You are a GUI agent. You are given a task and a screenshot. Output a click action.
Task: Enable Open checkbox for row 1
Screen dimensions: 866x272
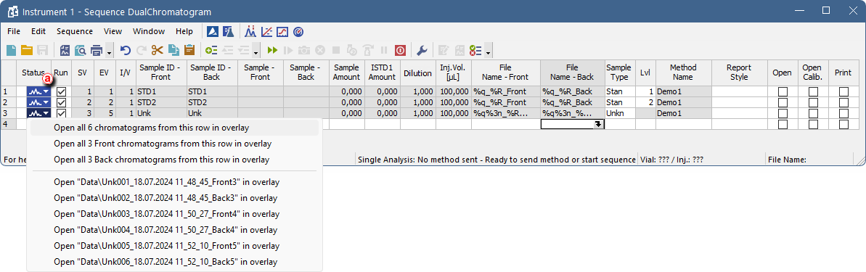(x=782, y=91)
